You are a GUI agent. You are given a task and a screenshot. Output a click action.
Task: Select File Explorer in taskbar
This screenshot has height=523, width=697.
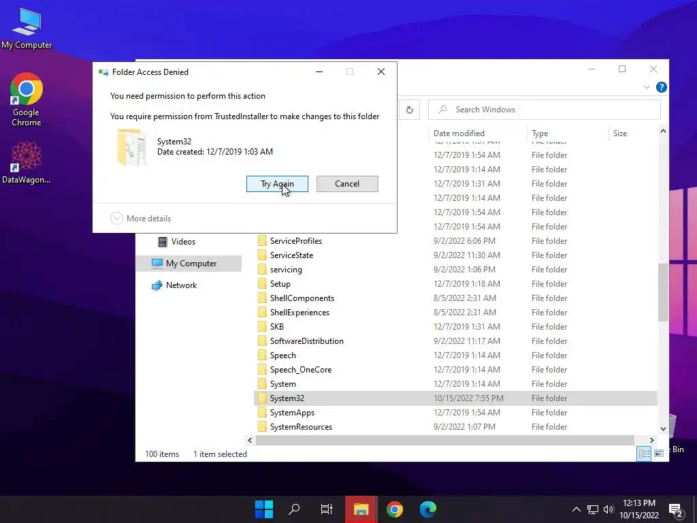point(361,509)
